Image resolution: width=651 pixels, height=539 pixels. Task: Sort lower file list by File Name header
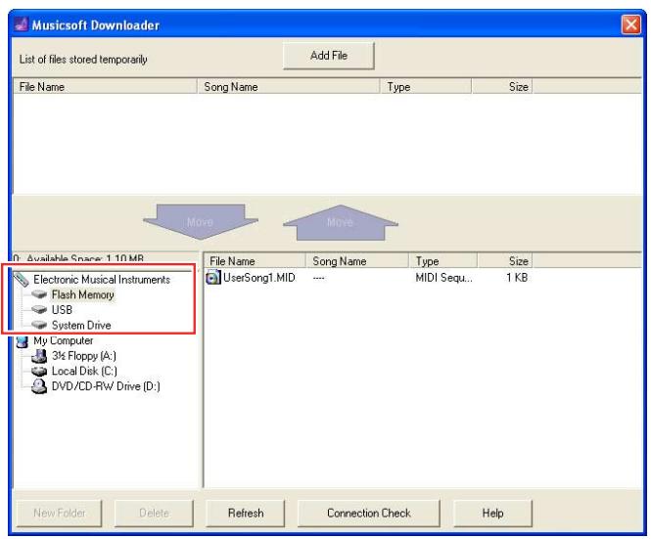(x=255, y=261)
